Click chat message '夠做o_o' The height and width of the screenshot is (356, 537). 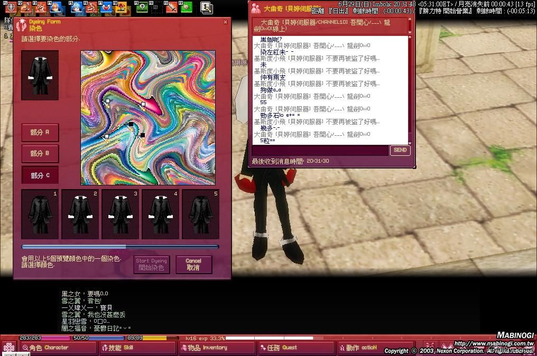tap(271, 90)
